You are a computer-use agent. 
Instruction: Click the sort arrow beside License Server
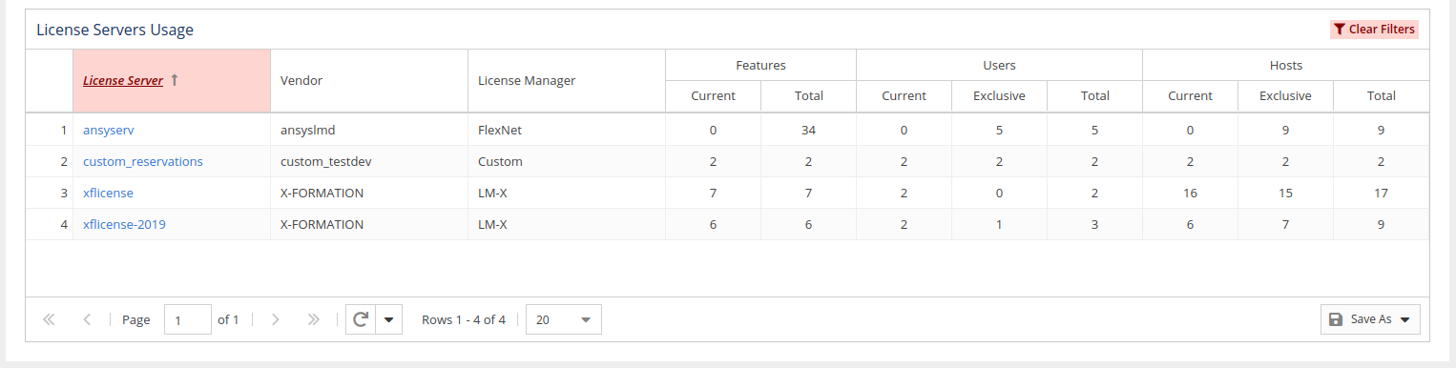tap(175, 80)
